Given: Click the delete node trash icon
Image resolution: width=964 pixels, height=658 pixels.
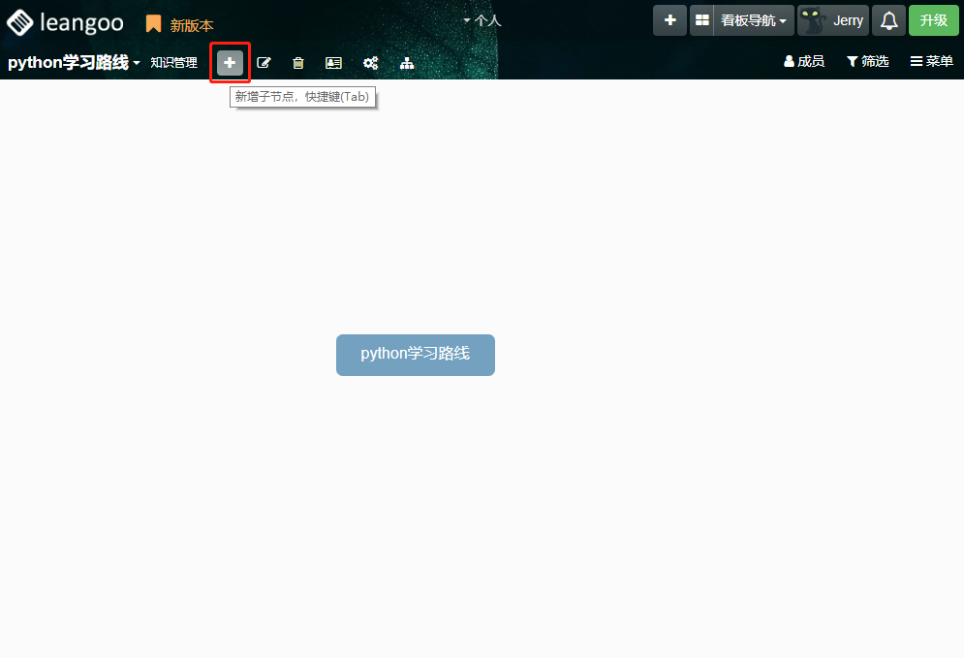Looking at the screenshot, I should point(298,63).
